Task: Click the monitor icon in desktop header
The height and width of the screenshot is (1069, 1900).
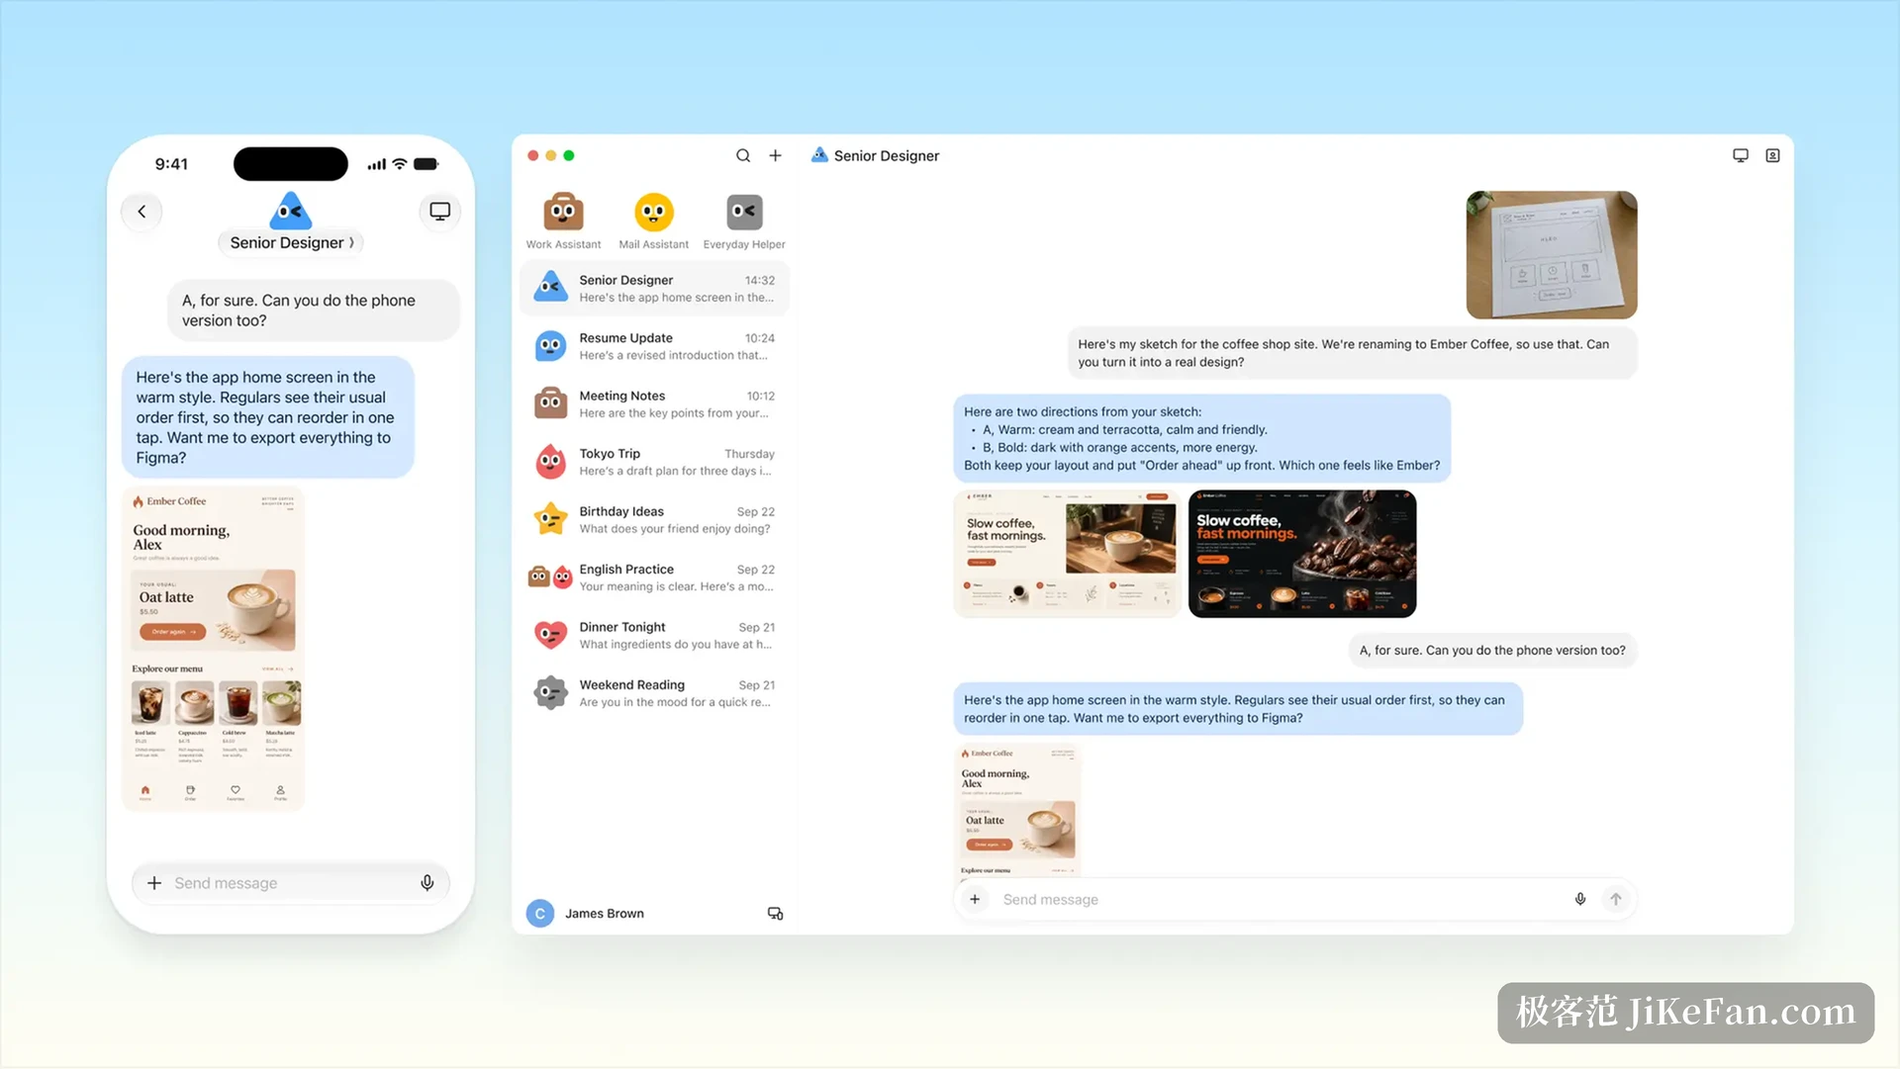Action: point(1741,156)
